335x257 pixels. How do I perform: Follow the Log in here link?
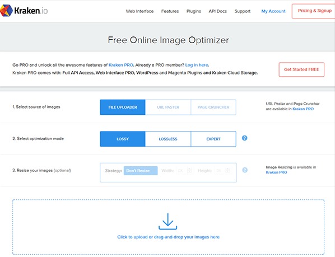coord(197,65)
